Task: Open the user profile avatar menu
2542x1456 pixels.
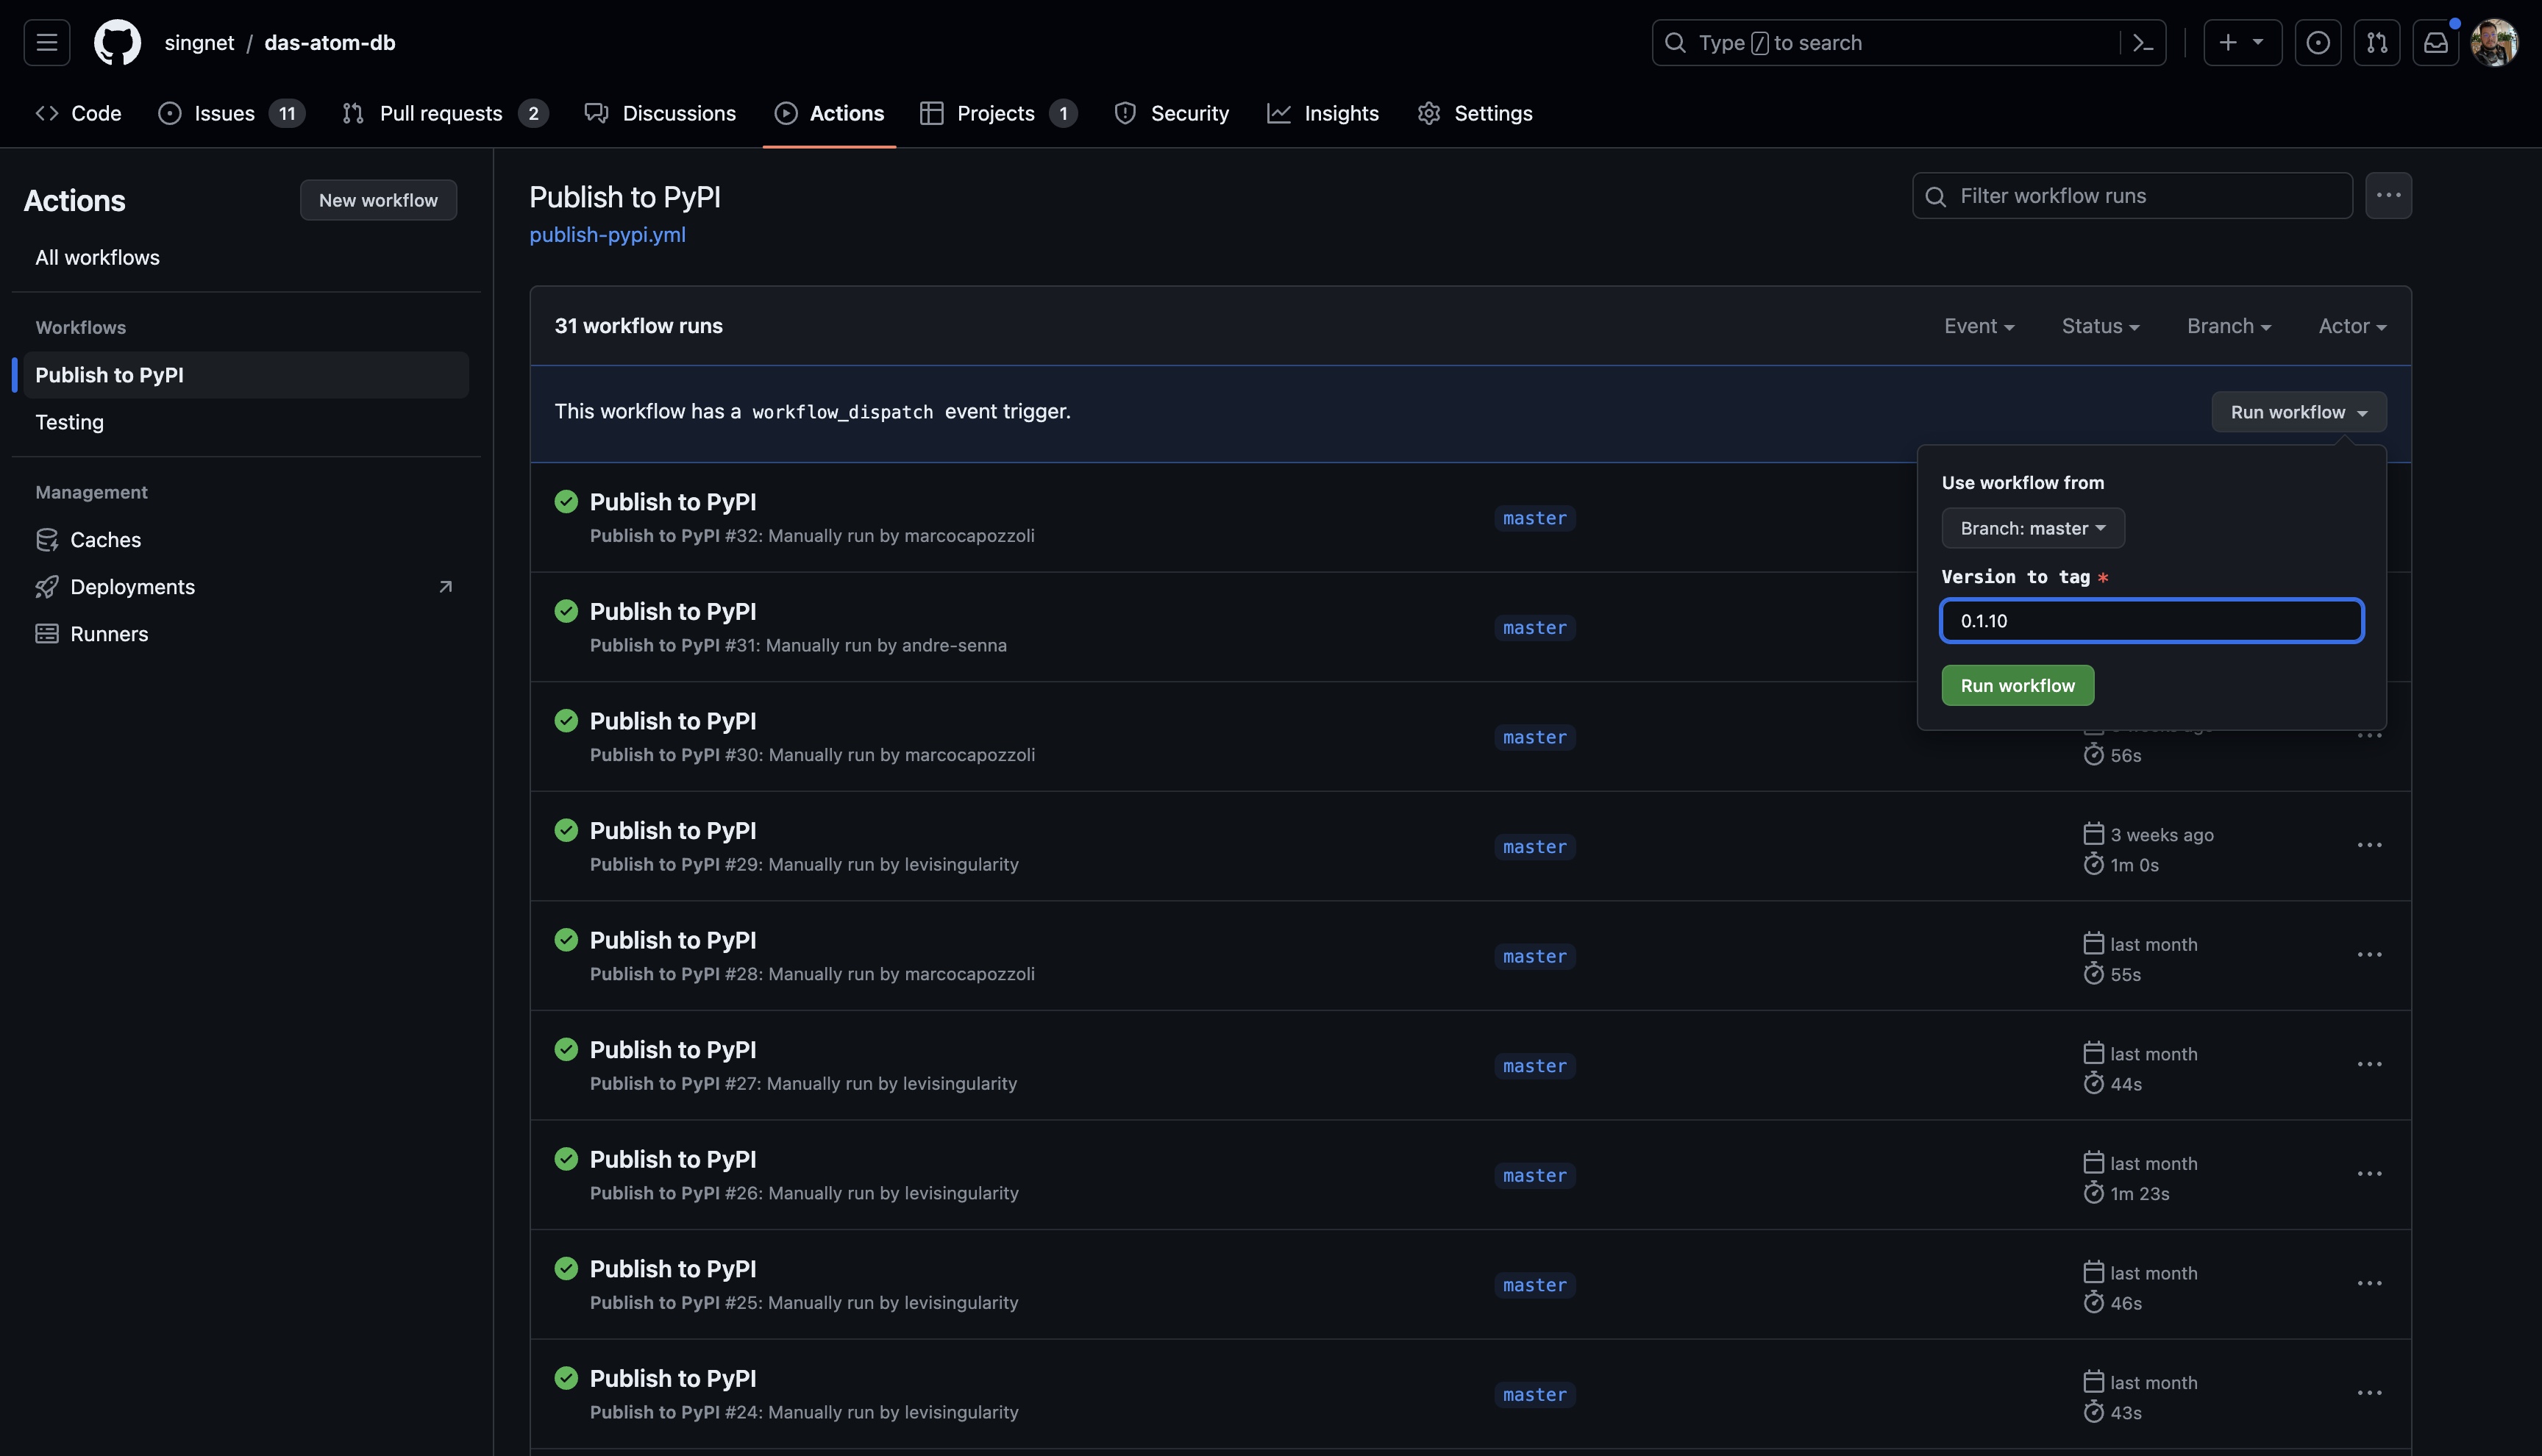Action: click(2493, 43)
